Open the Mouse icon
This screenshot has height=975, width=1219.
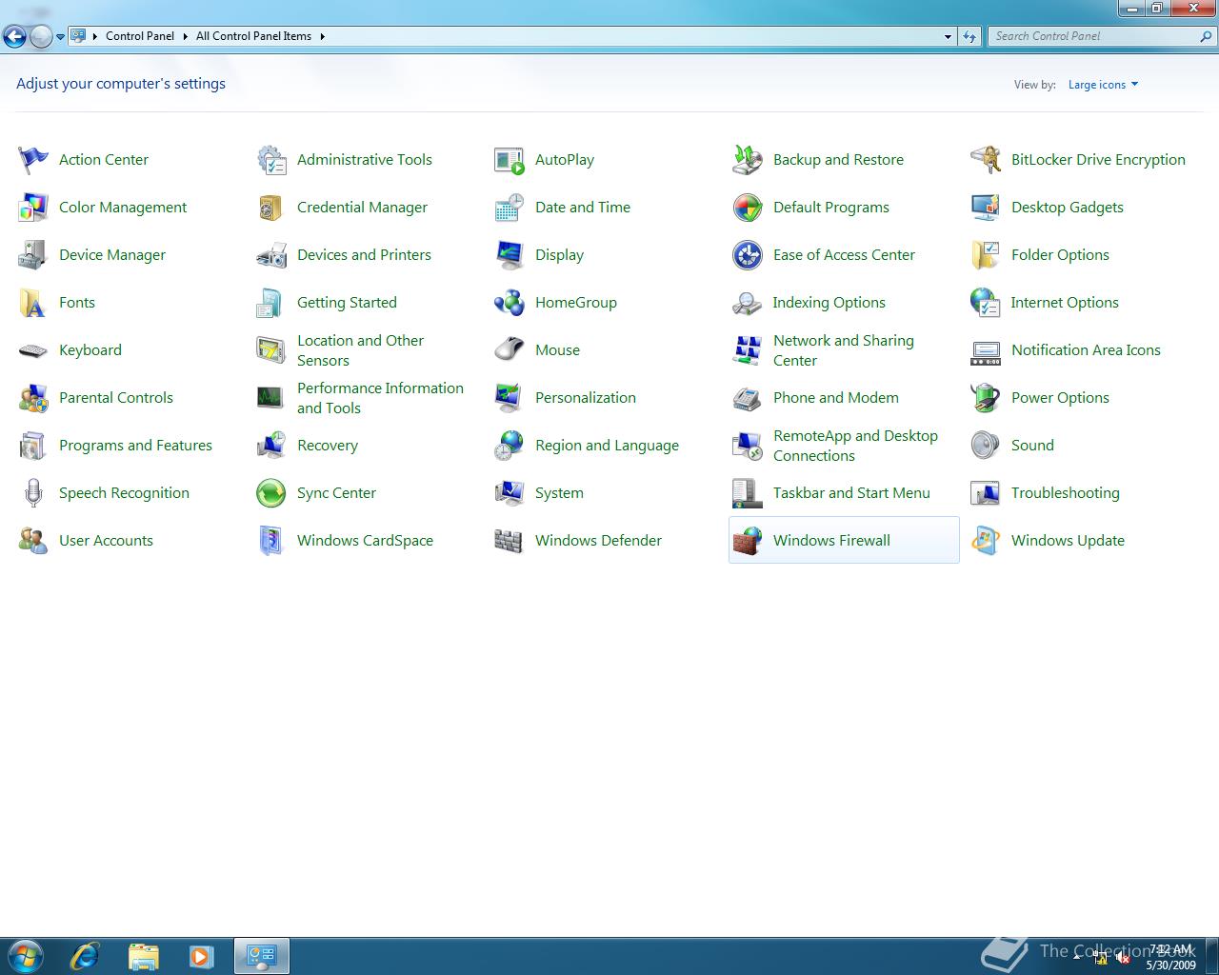click(510, 350)
